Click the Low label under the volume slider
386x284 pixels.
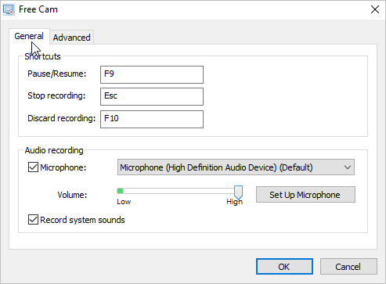(x=124, y=202)
